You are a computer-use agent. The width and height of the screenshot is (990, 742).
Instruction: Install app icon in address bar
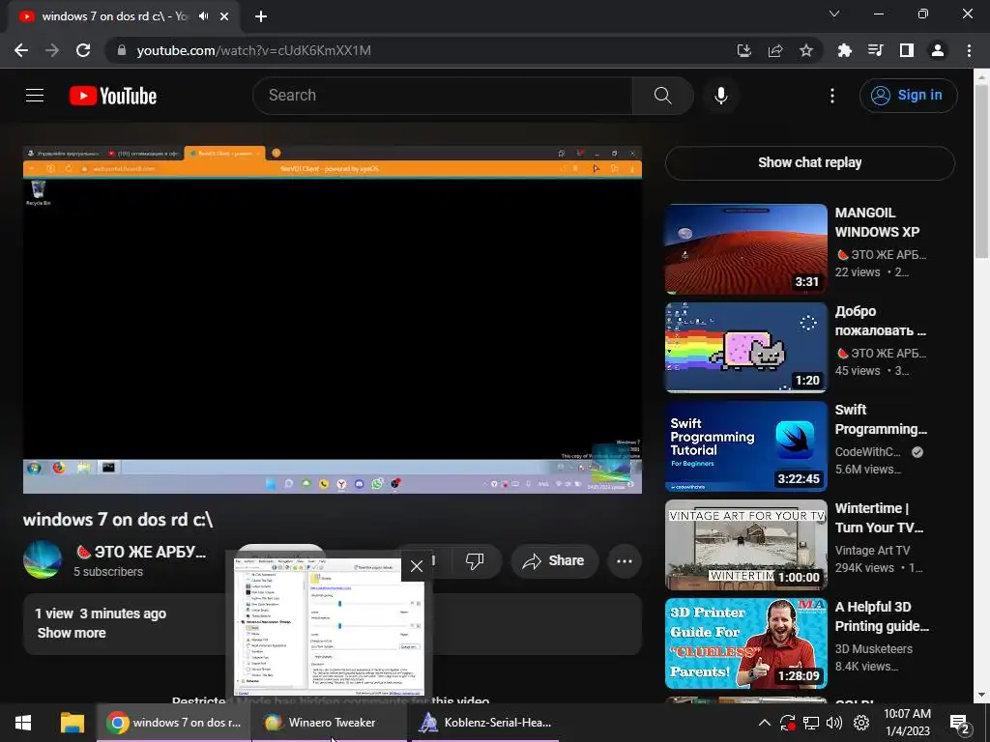pos(744,50)
